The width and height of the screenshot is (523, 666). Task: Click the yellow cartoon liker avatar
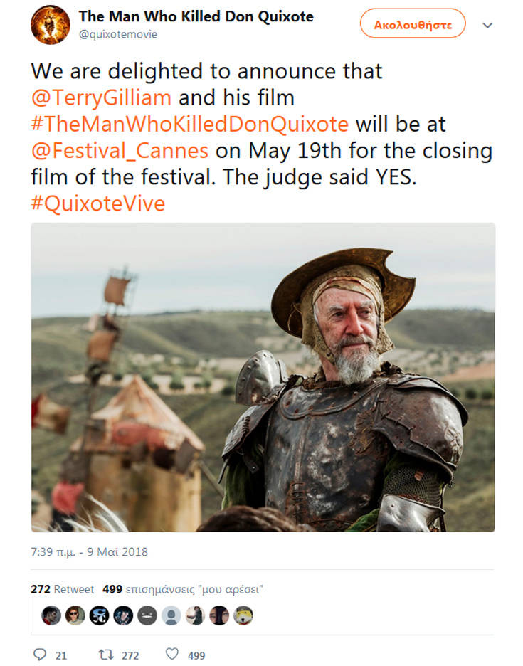pyautogui.click(x=243, y=615)
